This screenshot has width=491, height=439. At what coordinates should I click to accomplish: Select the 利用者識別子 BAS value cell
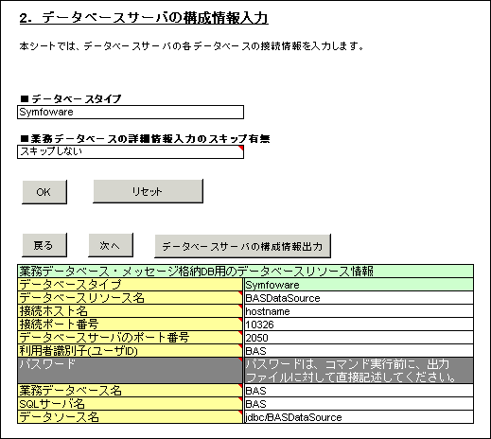[x=359, y=351]
